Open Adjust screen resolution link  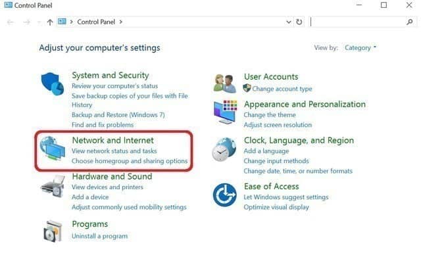278,125
